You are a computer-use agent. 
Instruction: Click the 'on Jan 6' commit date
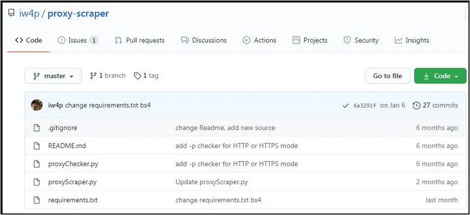pyautogui.click(x=392, y=105)
